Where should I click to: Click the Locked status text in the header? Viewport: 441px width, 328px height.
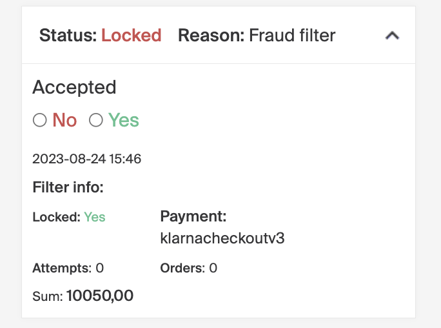point(132,35)
